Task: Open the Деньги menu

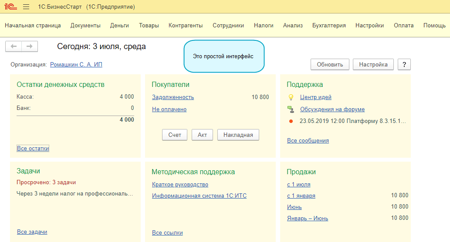Action: pyautogui.click(x=119, y=26)
